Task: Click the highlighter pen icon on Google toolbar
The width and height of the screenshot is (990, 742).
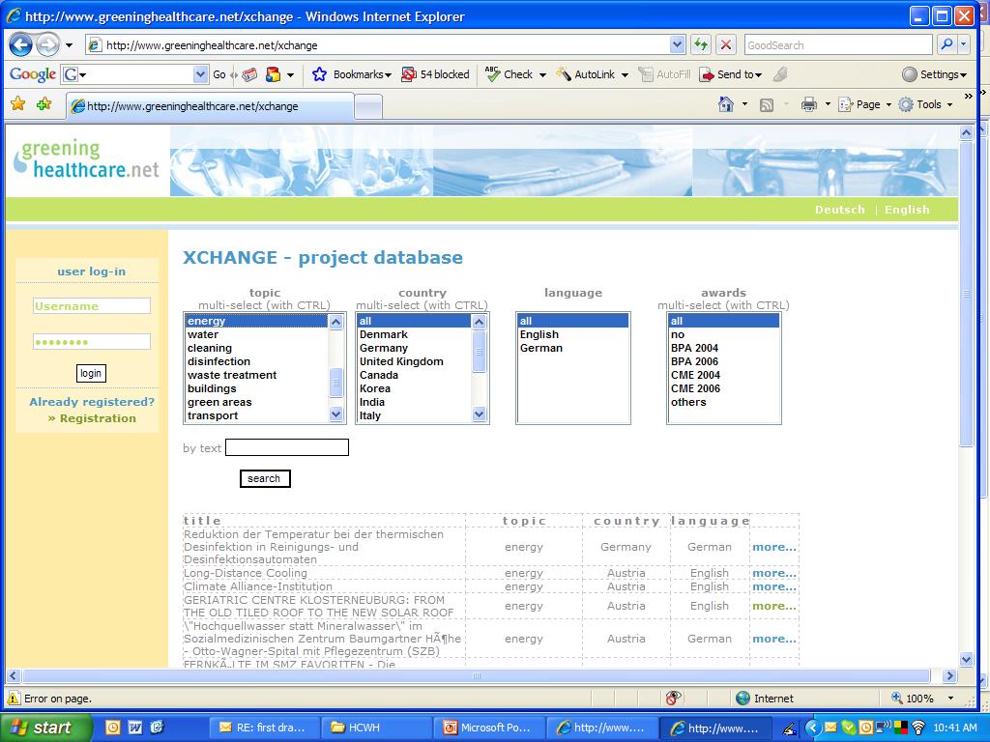Action: [780, 74]
